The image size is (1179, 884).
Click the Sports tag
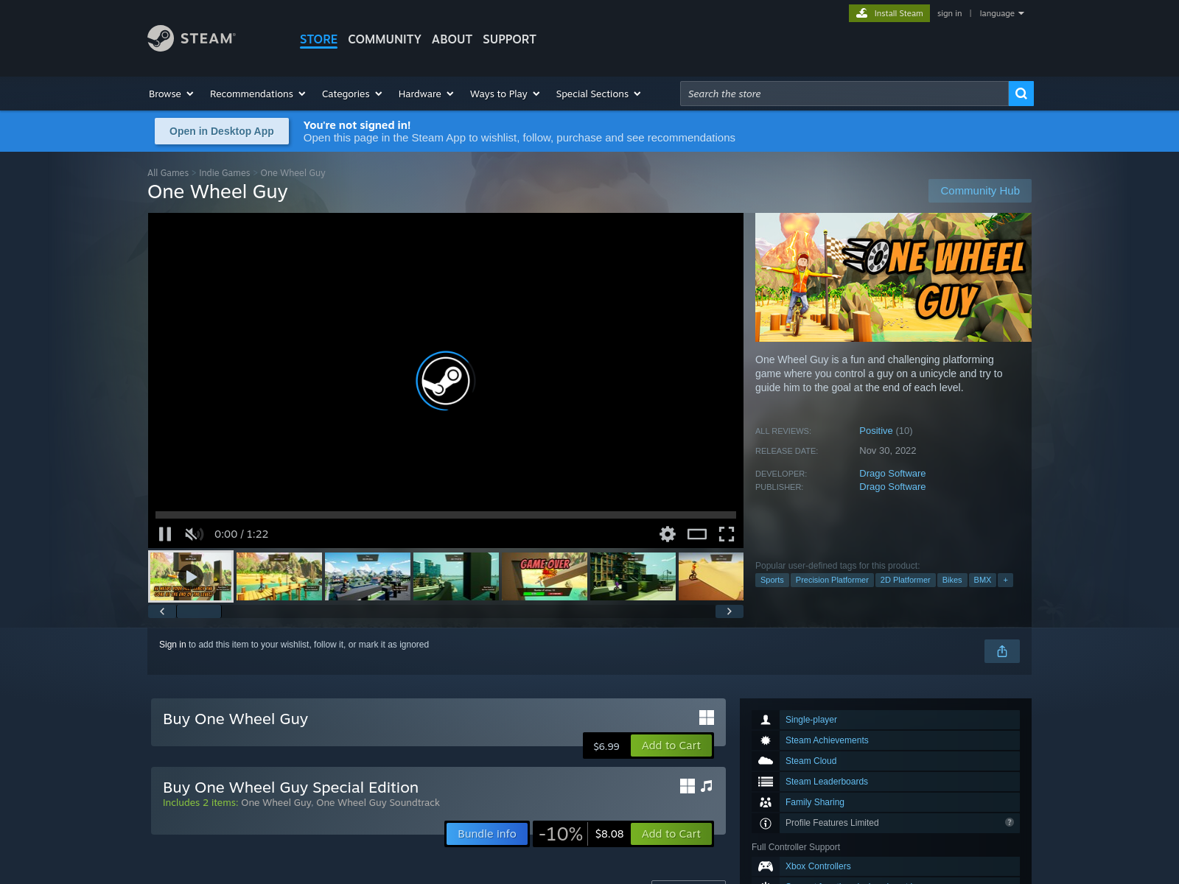coord(772,580)
